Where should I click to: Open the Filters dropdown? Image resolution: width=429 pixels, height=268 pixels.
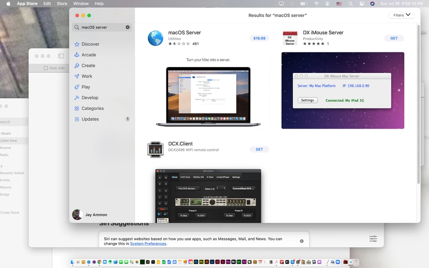pyautogui.click(x=402, y=15)
